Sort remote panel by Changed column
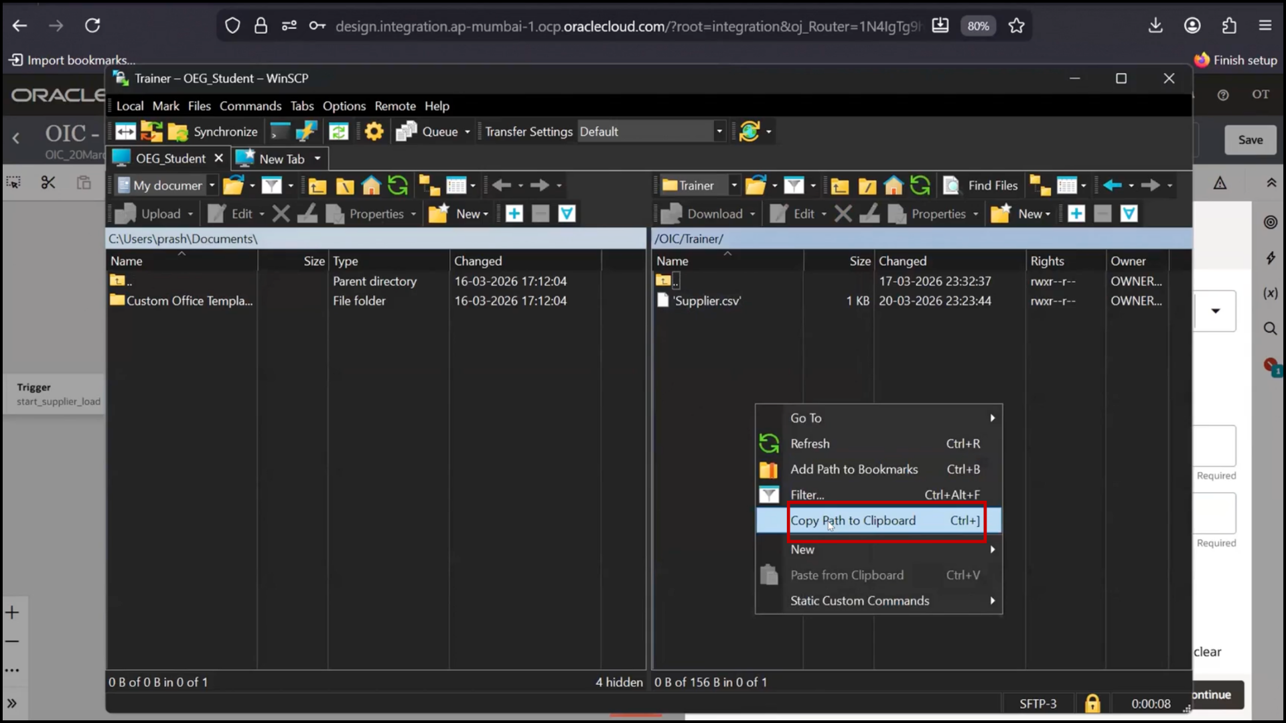1286x723 pixels. (950, 261)
